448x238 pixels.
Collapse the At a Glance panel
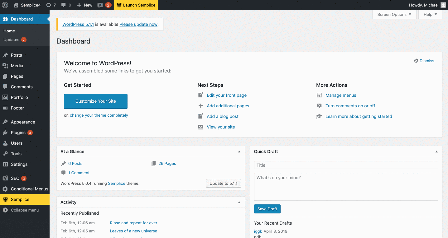point(239,152)
